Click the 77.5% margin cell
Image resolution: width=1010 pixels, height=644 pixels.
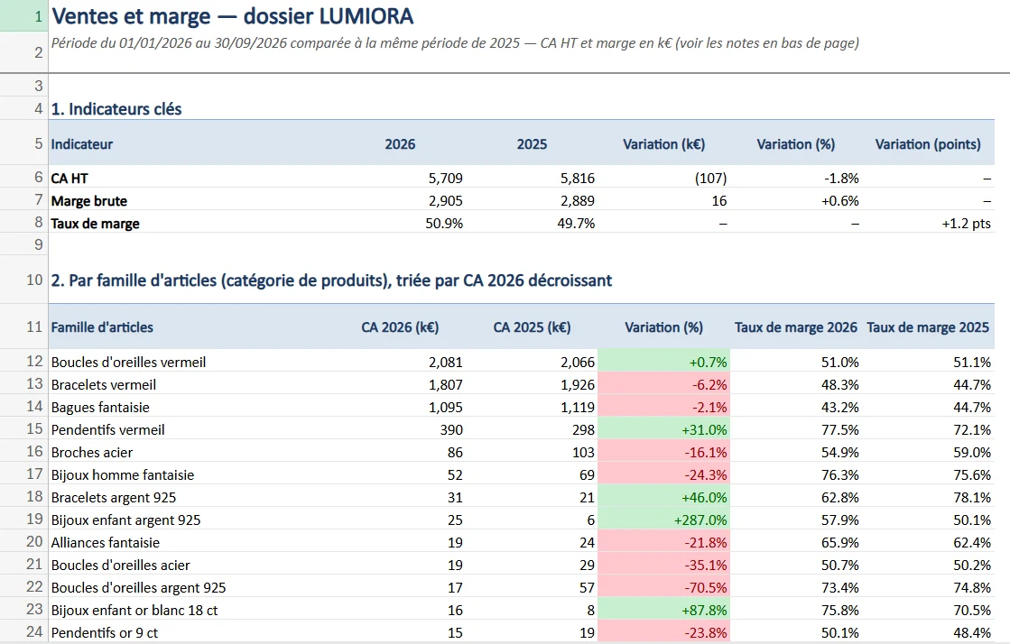coord(796,428)
